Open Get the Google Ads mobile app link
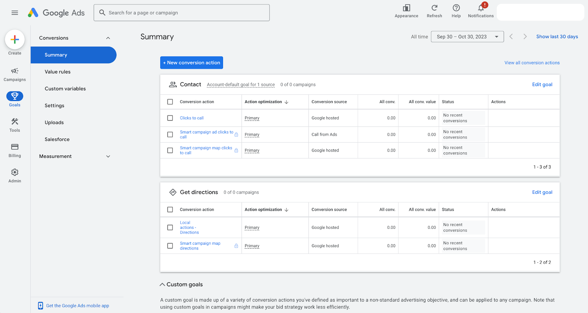Screen dimensions: 588x313 (78, 306)
